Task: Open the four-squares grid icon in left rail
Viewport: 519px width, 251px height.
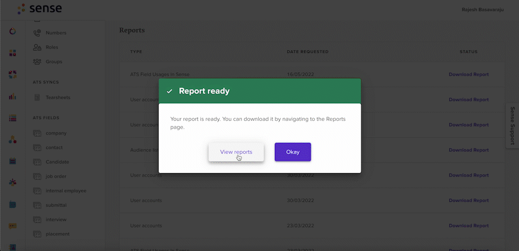Action: (x=12, y=53)
